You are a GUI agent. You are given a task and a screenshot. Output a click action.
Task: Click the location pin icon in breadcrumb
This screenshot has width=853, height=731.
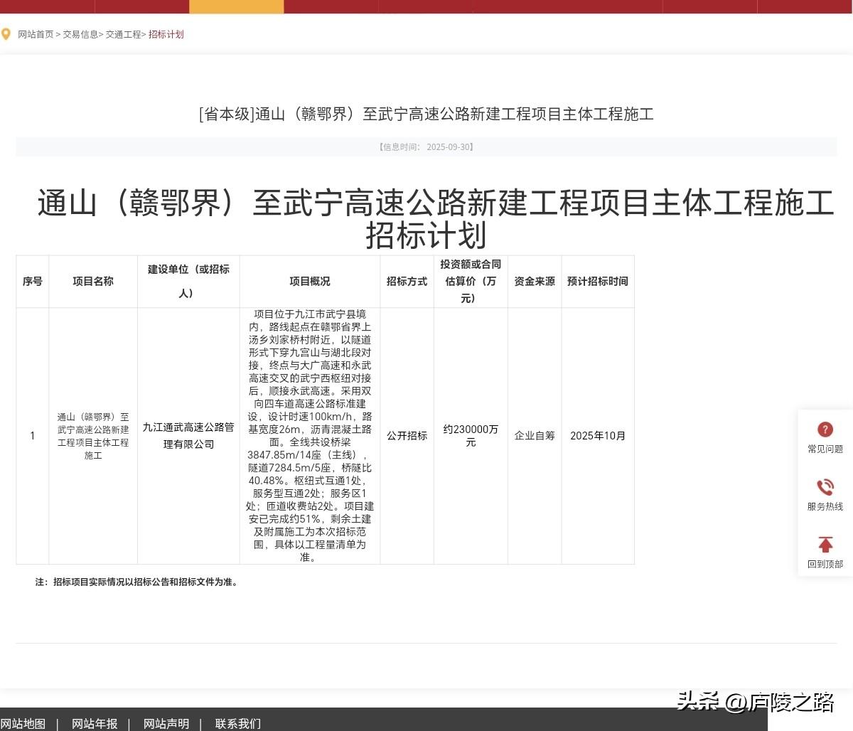[6, 34]
